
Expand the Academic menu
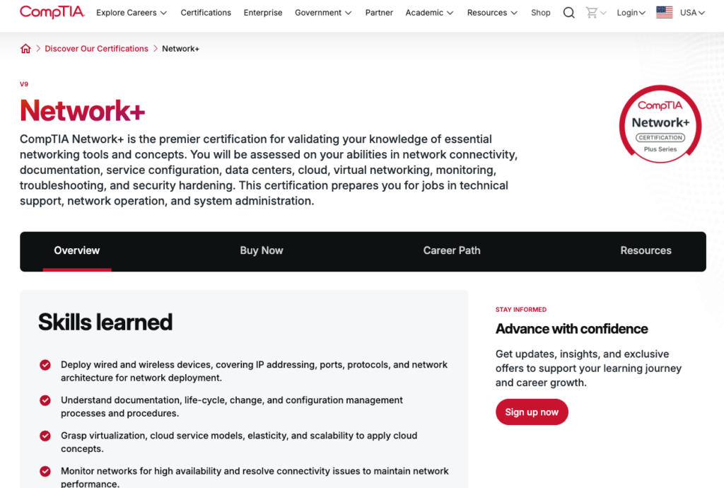[429, 12]
